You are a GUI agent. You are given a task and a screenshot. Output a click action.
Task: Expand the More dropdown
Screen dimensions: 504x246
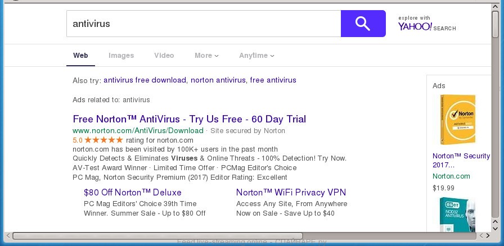pyautogui.click(x=206, y=55)
